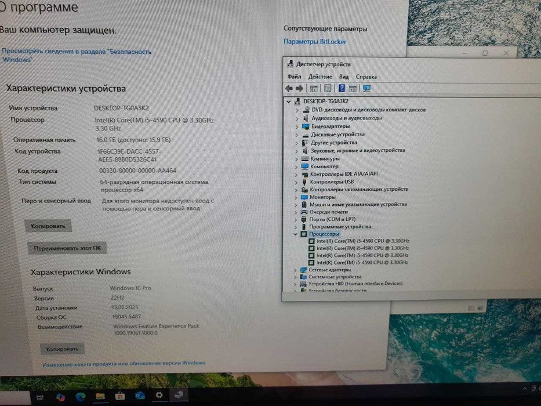Click change product key or upgrade Windows link
The image size is (541, 406).
(124, 364)
